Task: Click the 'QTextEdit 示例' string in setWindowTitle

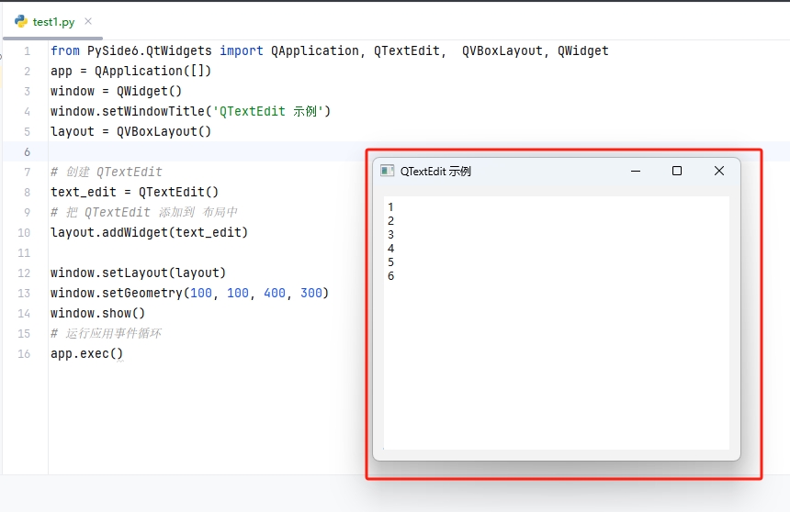Action: coord(271,111)
